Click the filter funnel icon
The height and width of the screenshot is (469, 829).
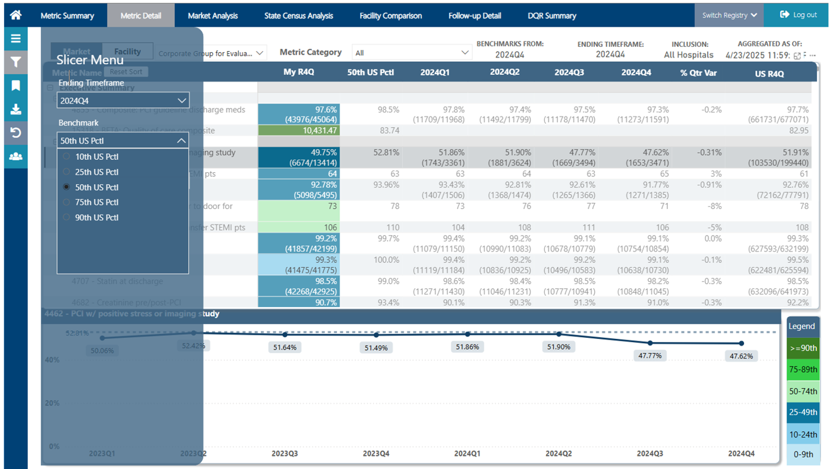tap(16, 62)
